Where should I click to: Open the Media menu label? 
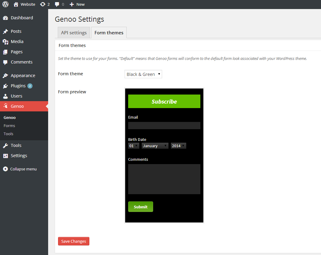(x=17, y=42)
